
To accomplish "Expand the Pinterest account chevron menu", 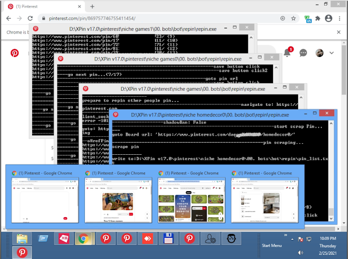I will click(x=331, y=53).
